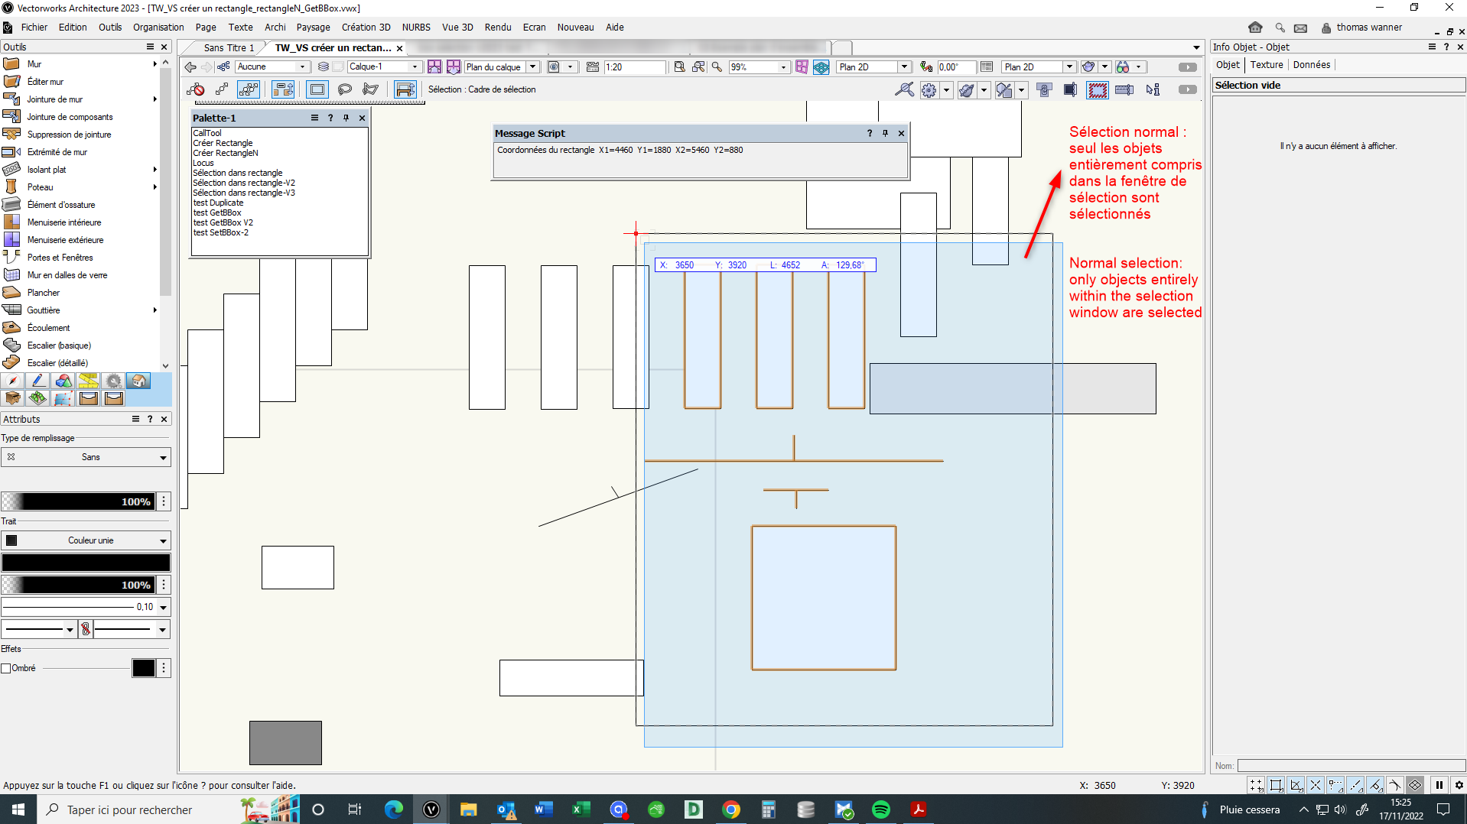The image size is (1467, 824).
Task: Click the 1:20 scale field
Action: point(634,67)
